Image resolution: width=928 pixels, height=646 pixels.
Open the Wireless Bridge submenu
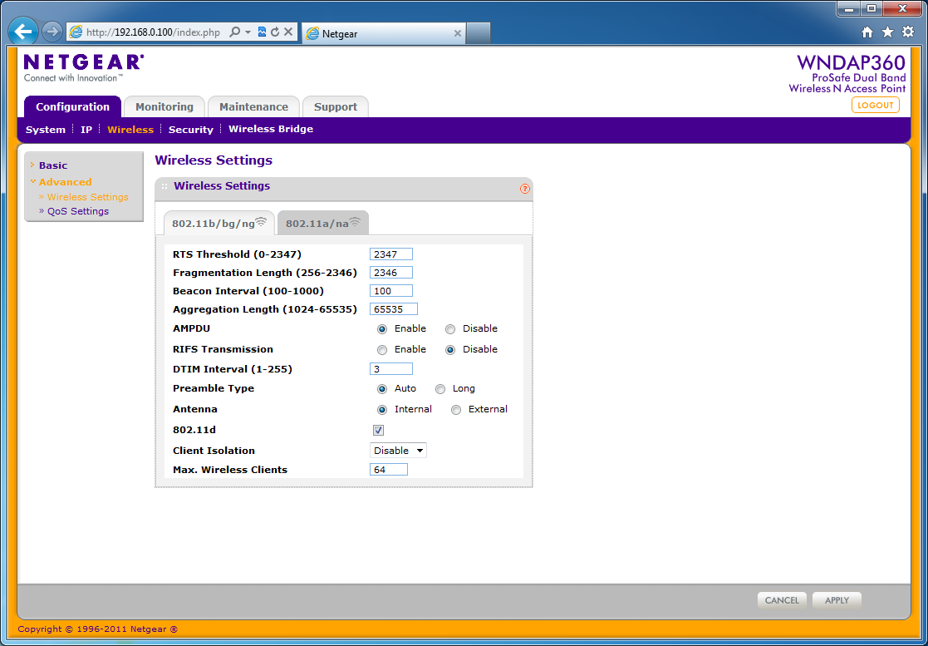271,129
